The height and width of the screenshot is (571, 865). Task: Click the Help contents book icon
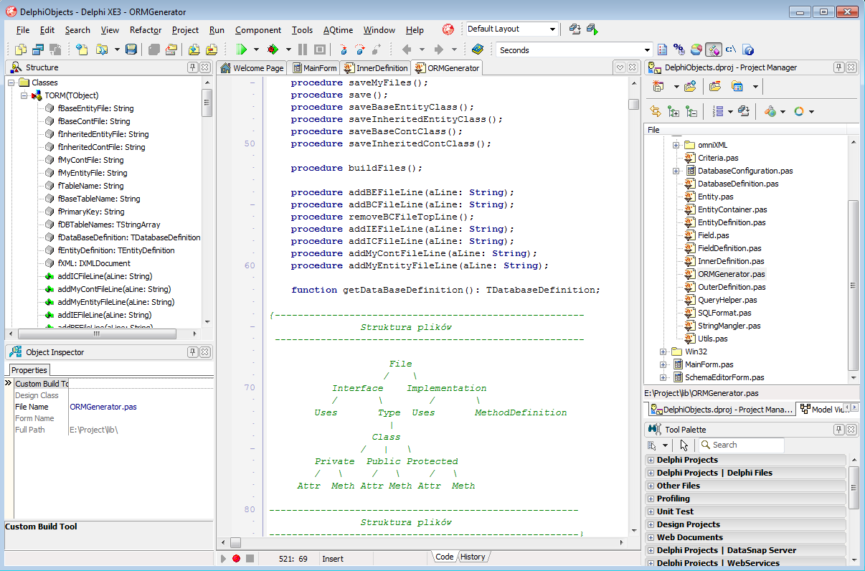(478, 49)
